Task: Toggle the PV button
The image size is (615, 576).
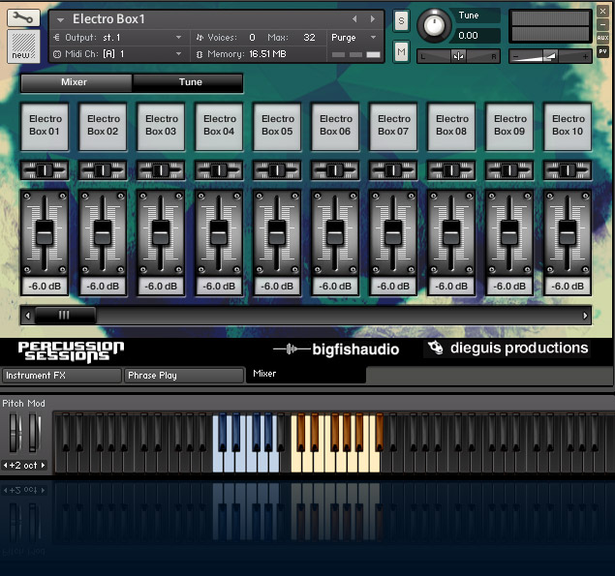Action: [x=602, y=51]
